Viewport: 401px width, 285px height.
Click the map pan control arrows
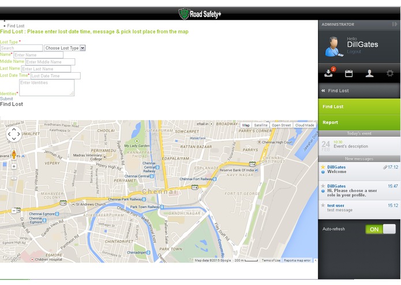click(14, 134)
